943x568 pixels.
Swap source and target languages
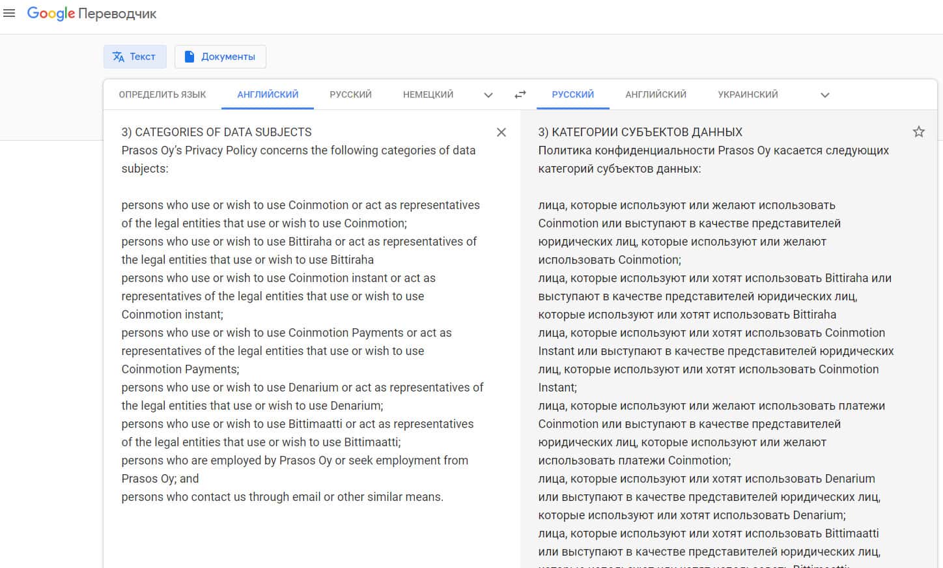click(520, 94)
